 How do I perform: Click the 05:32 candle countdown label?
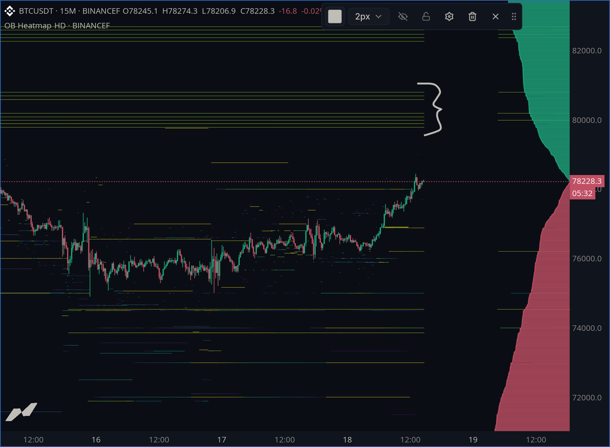click(x=582, y=193)
